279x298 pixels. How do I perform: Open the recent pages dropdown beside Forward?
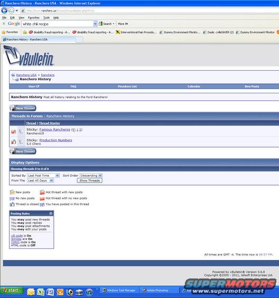click(17, 11)
